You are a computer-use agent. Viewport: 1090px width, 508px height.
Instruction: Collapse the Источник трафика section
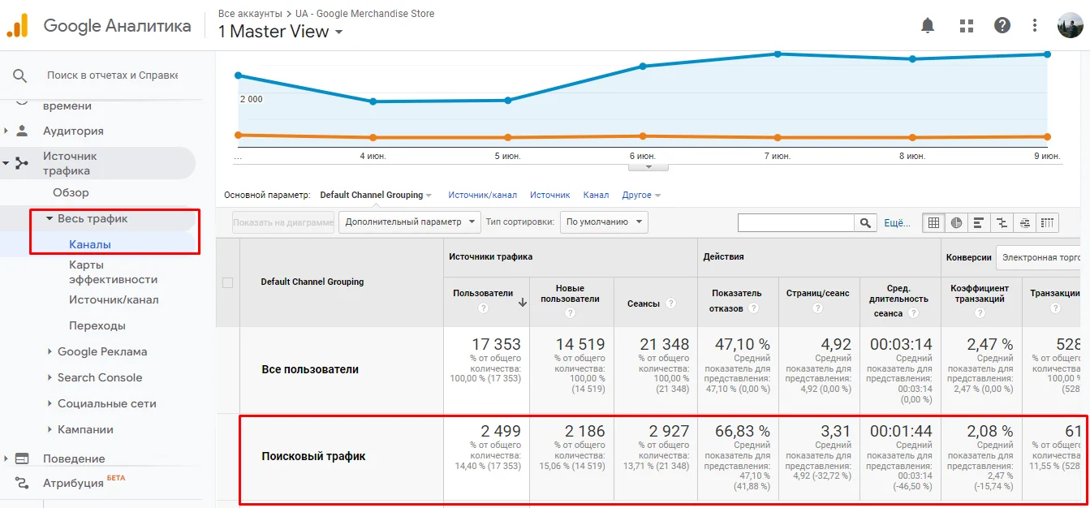[6, 163]
